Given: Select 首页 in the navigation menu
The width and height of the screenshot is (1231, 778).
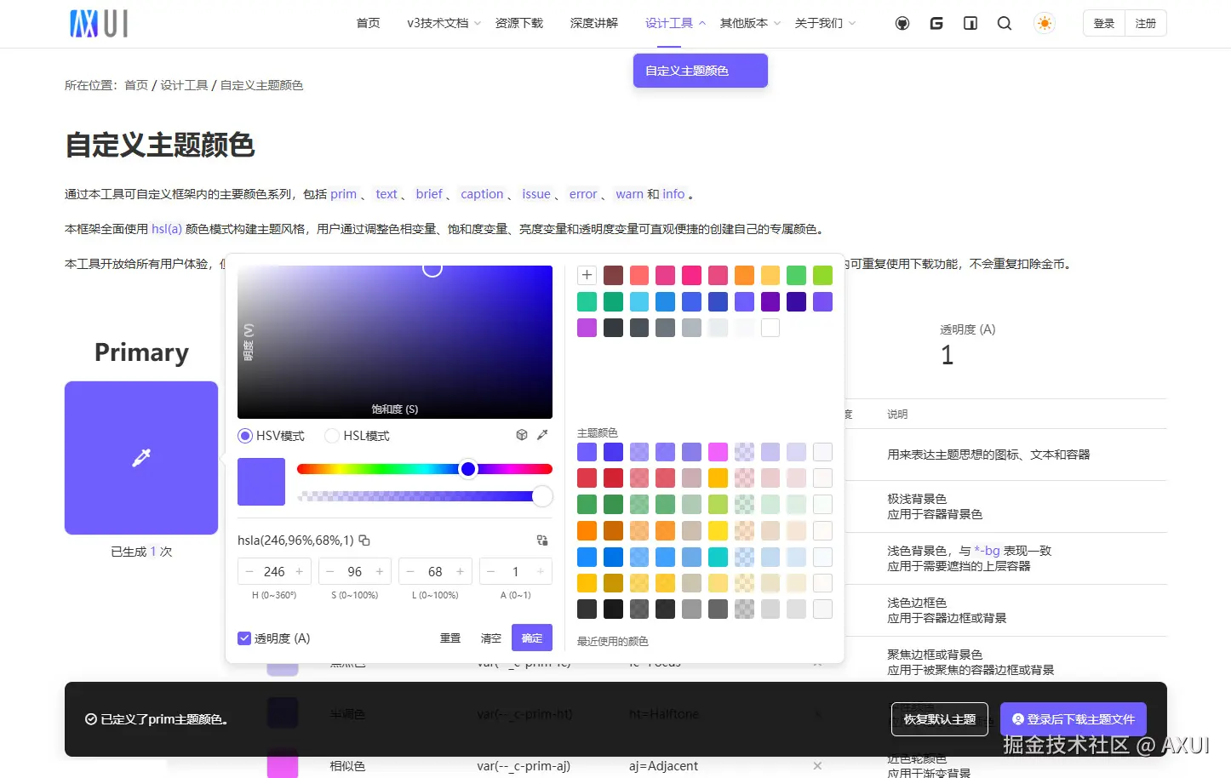Looking at the screenshot, I should click(x=368, y=23).
